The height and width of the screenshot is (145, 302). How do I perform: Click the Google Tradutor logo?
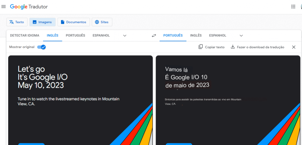click(x=29, y=7)
